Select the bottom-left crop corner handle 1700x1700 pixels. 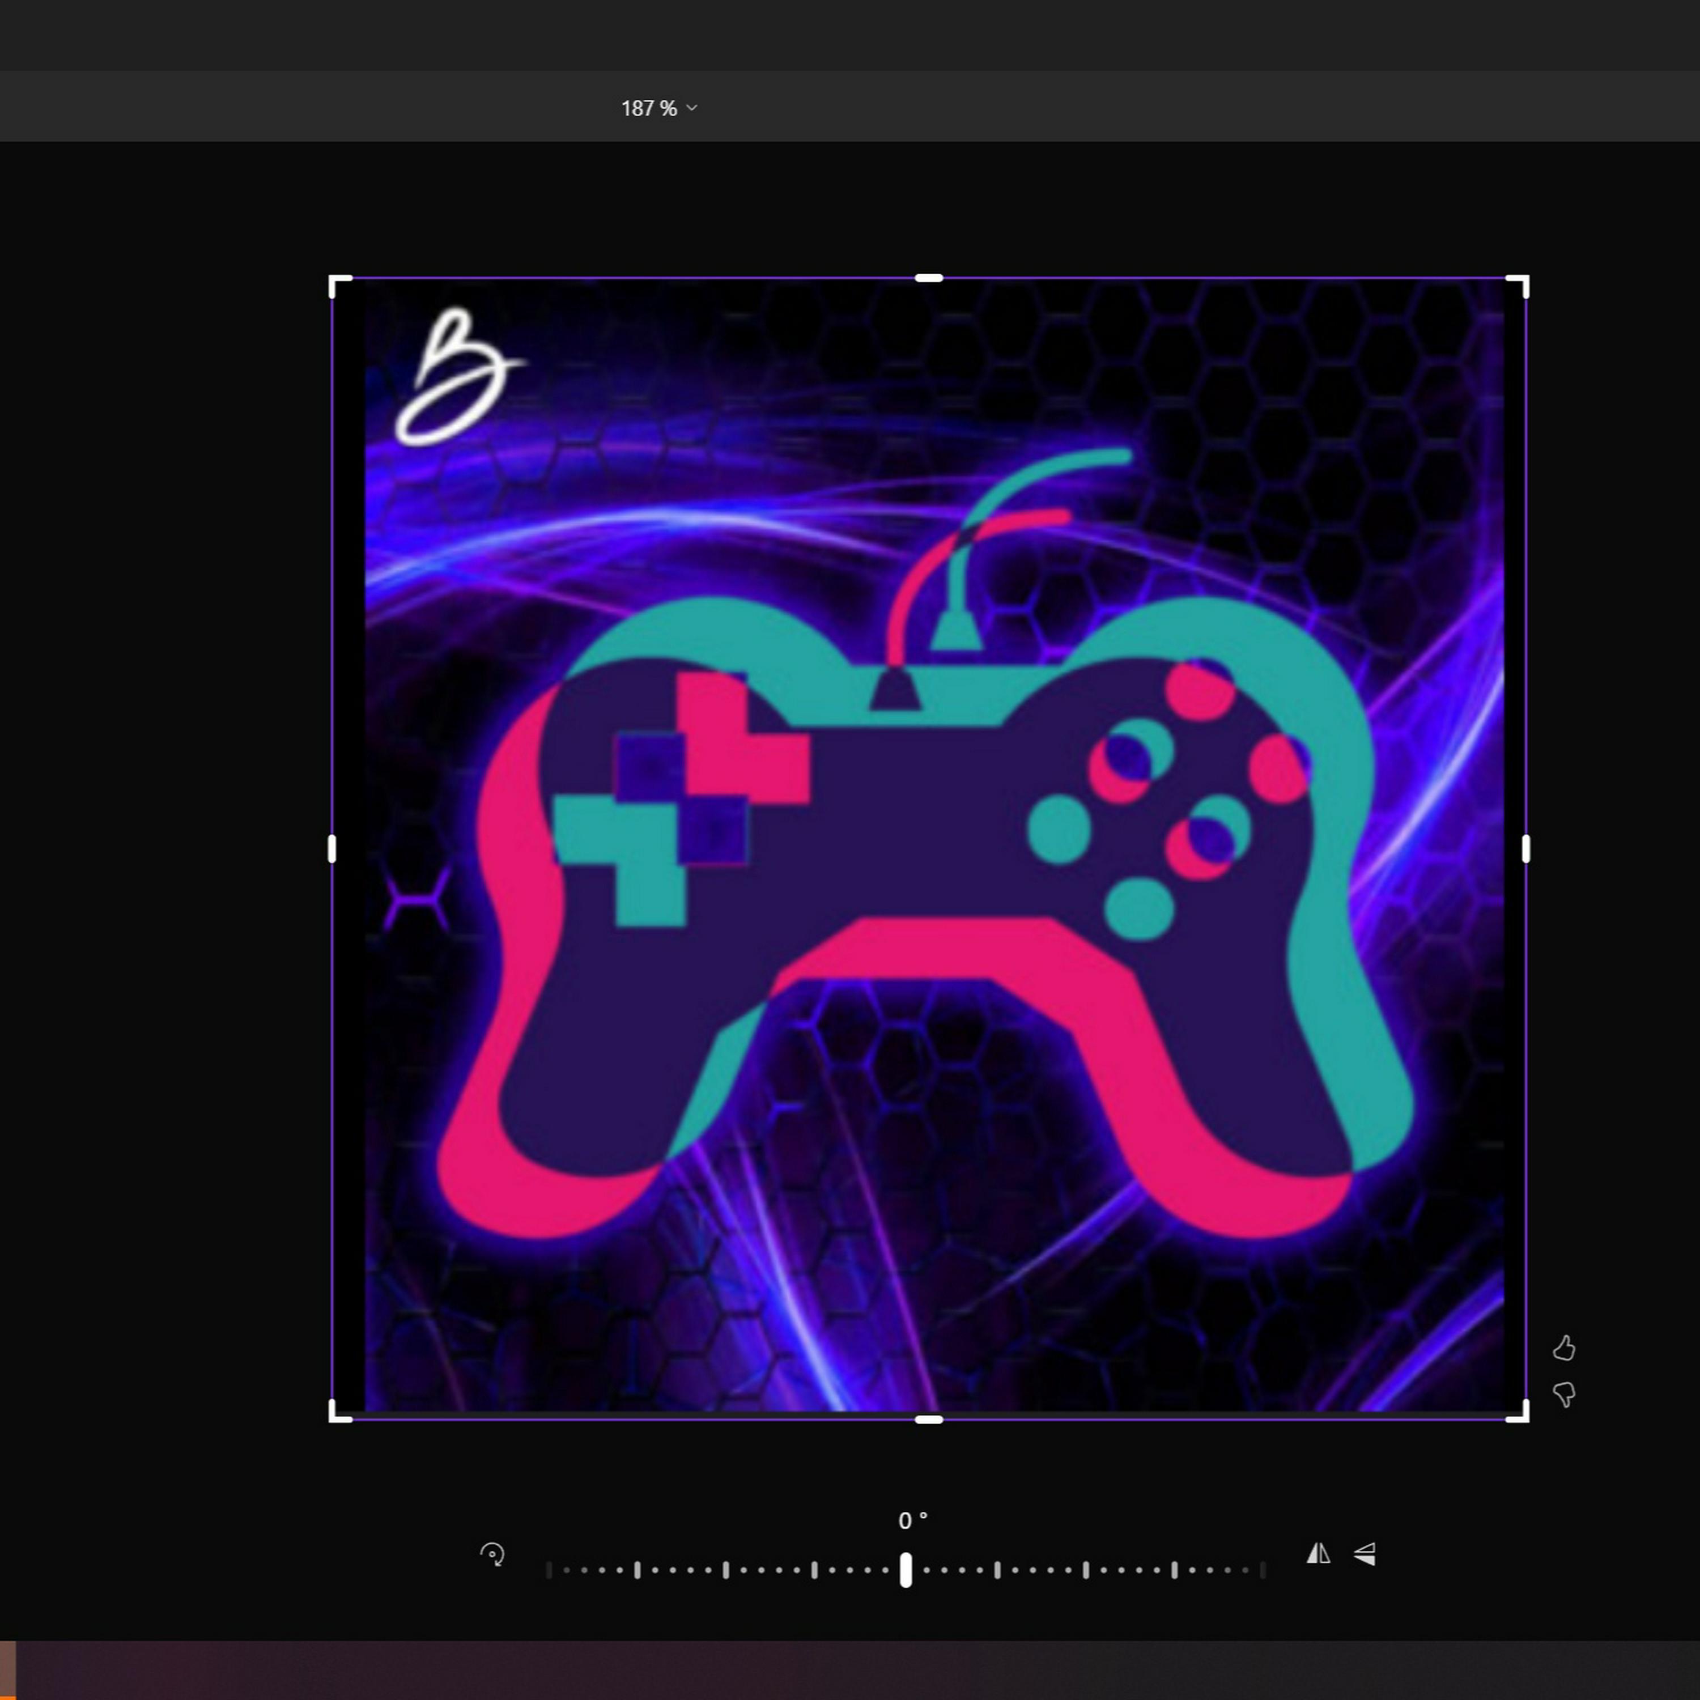[339, 1410]
